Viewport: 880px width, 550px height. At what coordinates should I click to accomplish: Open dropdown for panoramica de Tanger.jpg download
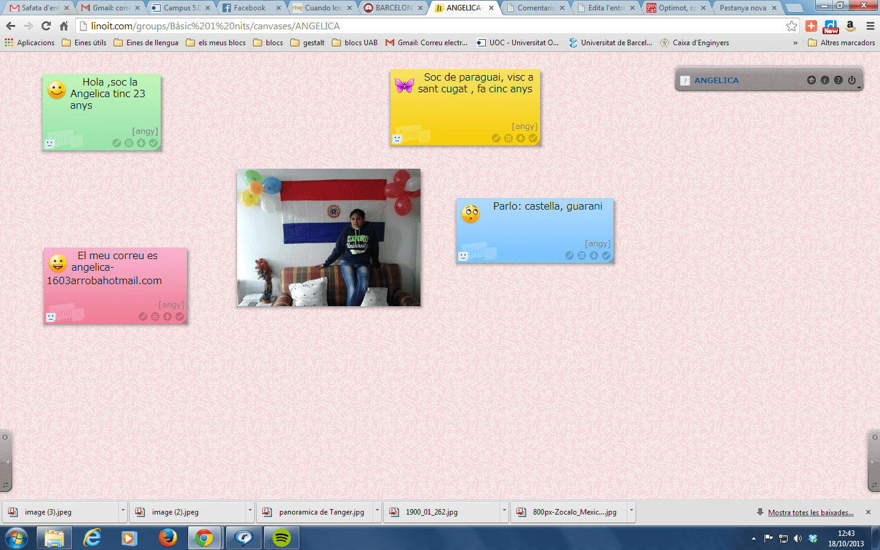click(377, 510)
